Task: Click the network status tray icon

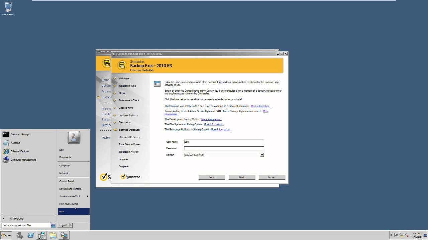Action: tap(402, 235)
